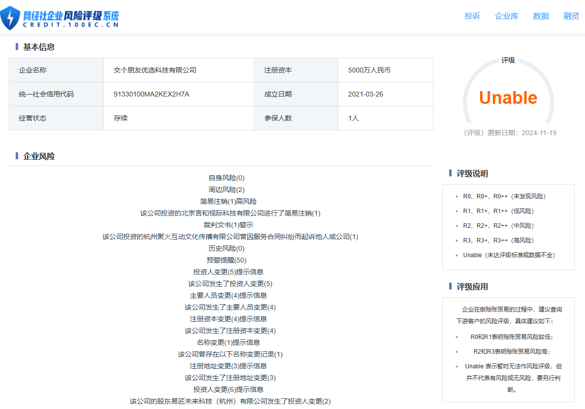Screen dimensions: 585x409
Task: Click 该公司曾存在以下名称变更记录(1) line
Action: click(230, 354)
